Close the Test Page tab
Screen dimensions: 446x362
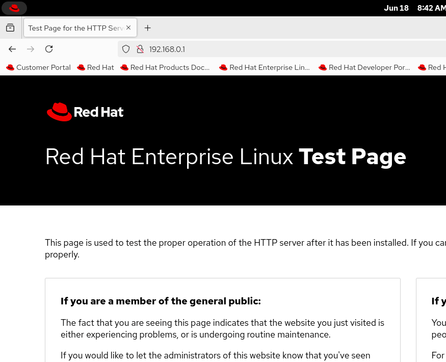point(128,28)
